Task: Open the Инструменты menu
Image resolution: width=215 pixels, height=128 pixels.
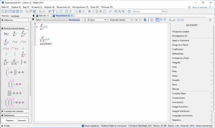Action: coord(80,7)
